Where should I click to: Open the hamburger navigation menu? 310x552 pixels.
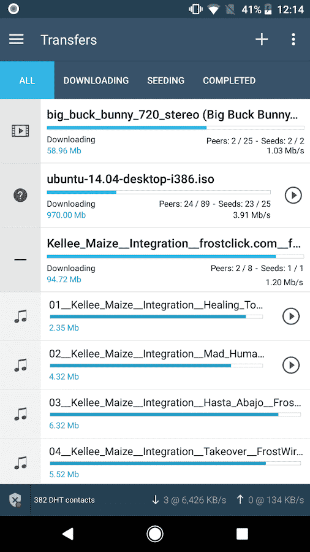[17, 39]
